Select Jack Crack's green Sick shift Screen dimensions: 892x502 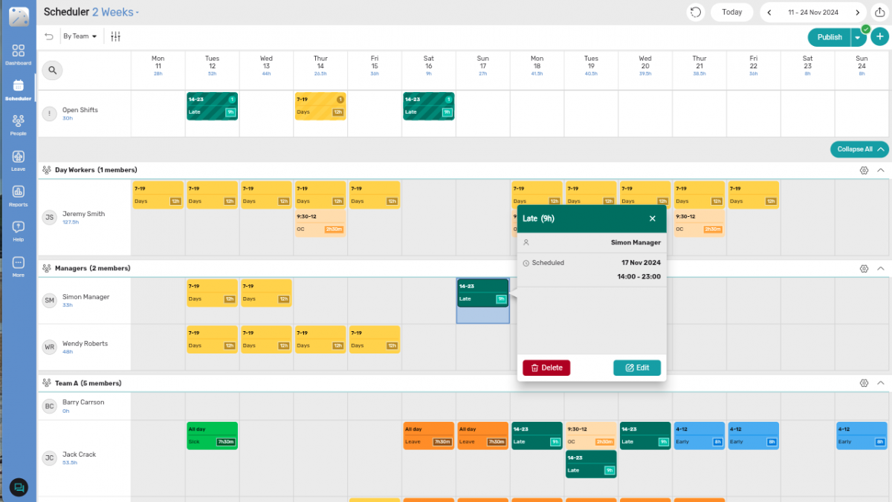pos(212,435)
